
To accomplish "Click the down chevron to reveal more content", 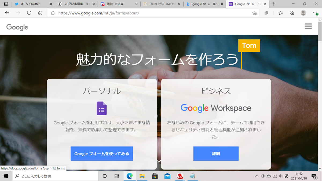I will (x=159, y=161).
